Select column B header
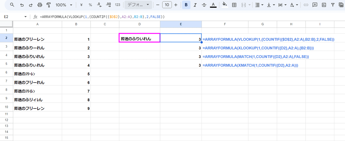The image size is (345, 141). [76, 24]
